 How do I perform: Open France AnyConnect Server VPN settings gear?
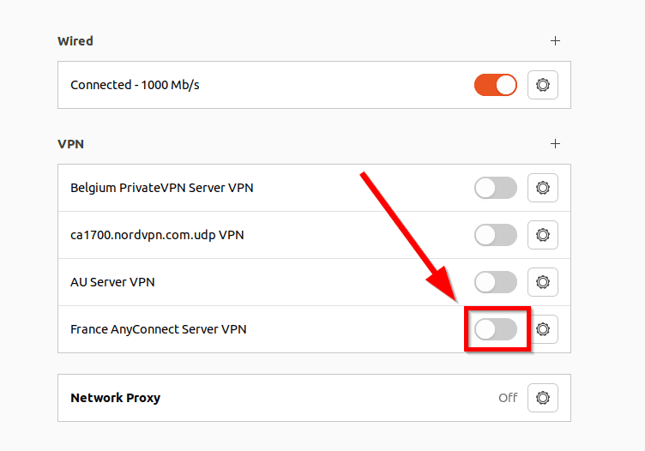click(x=542, y=328)
